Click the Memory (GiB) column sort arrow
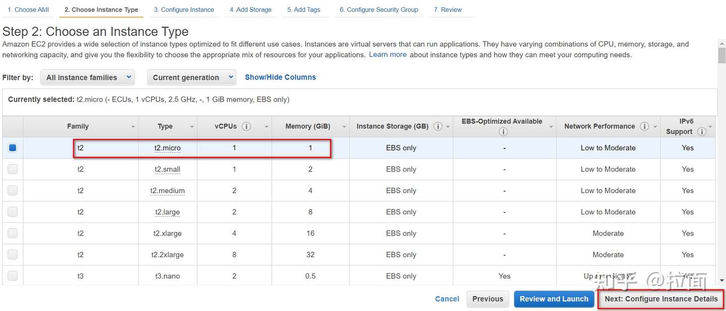The image size is (726, 311). (x=344, y=127)
